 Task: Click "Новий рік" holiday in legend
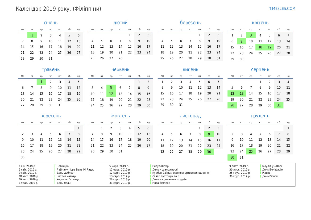click(63, 166)
